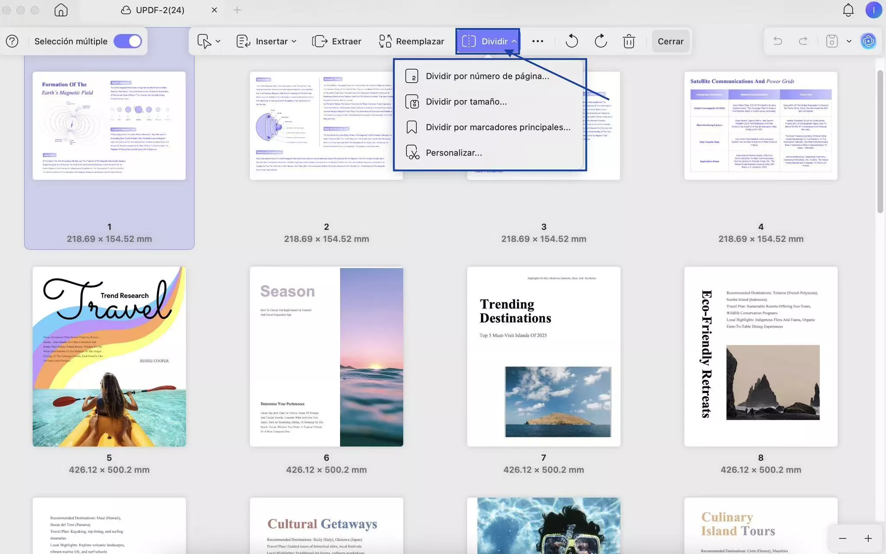The image size is (886, 554).
Task: Select the Travel page 5 thumbnail
Action: coord(109,357)
